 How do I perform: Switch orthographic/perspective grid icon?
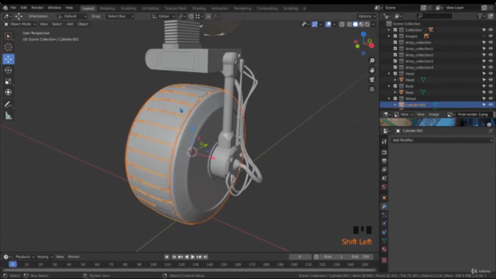click(372, 89)
